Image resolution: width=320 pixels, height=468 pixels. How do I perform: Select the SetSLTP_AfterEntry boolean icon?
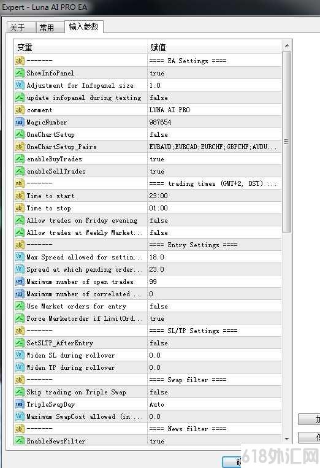point(20,343)
